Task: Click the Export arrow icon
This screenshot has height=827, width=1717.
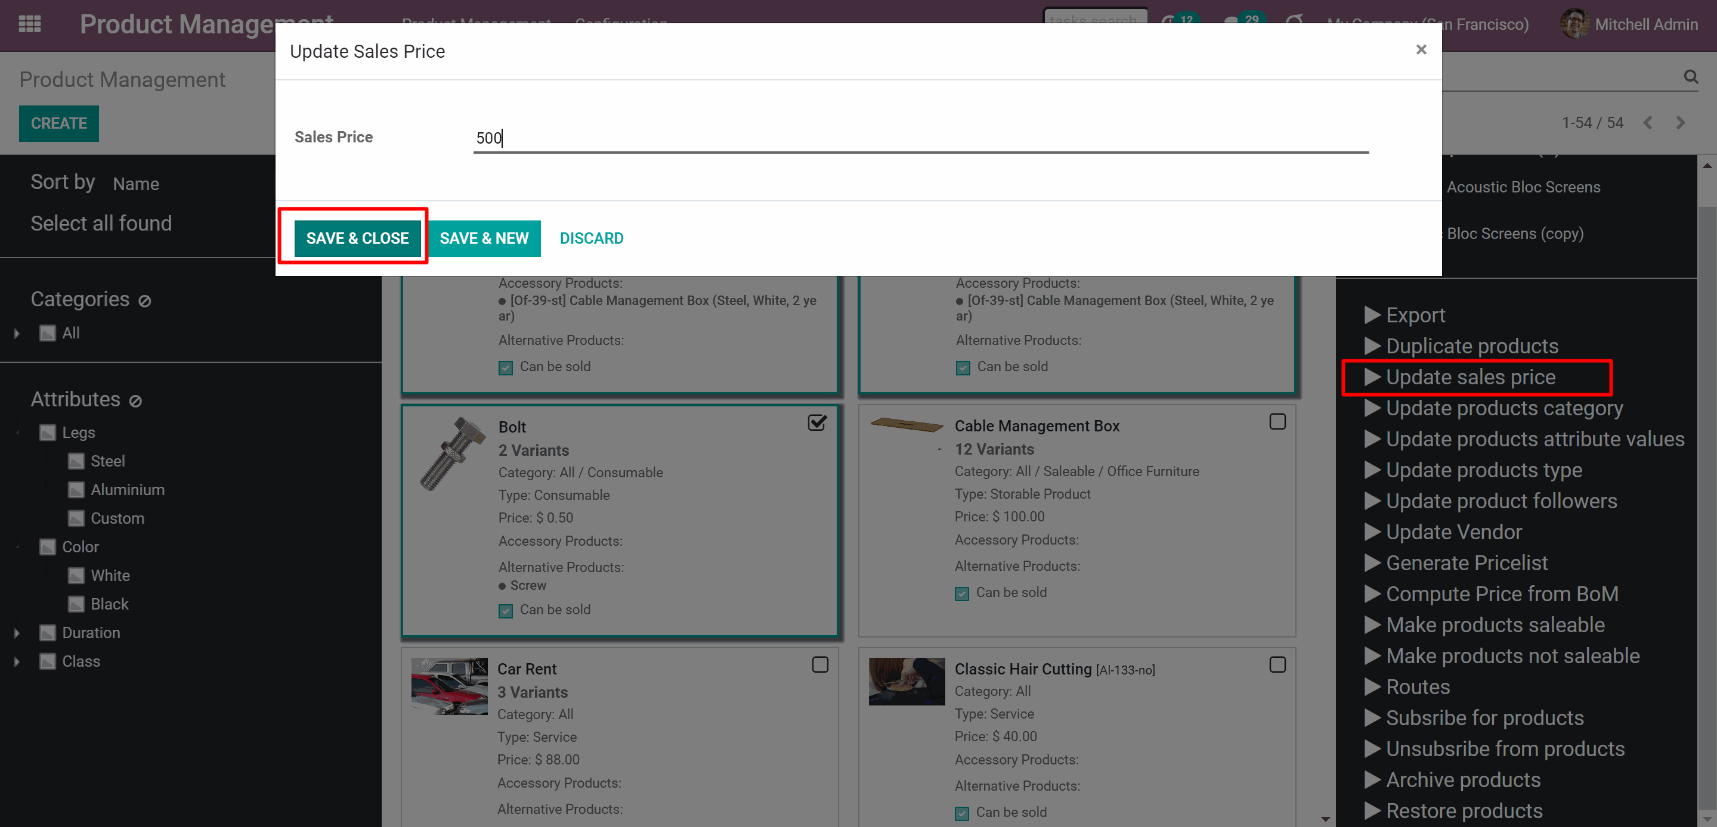Action: (x=1372, y=315)
